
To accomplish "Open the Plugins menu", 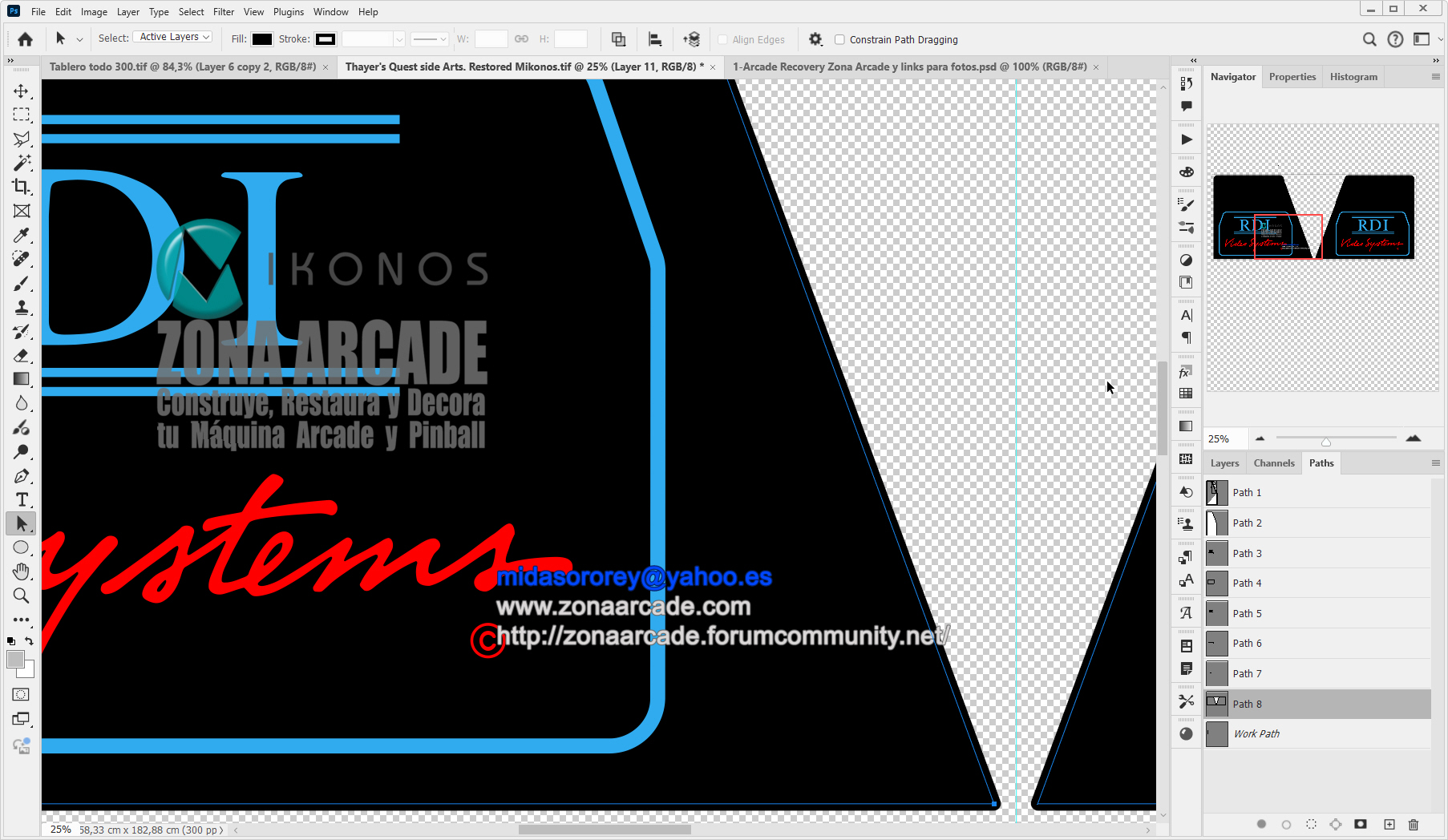I will point(289,12).
